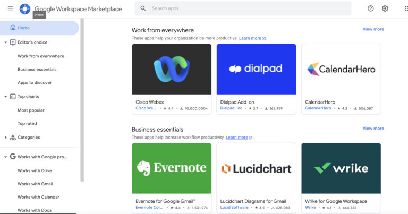Click the 10,000,000+ download count
This screenshot has height=214, width=408.
coord(196,108)
